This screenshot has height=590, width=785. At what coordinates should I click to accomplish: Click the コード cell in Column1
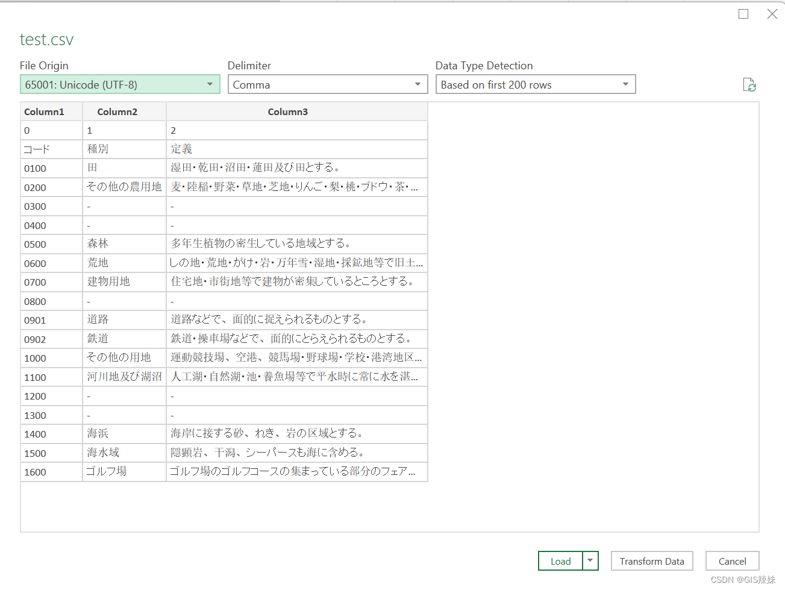pos(51,149)
